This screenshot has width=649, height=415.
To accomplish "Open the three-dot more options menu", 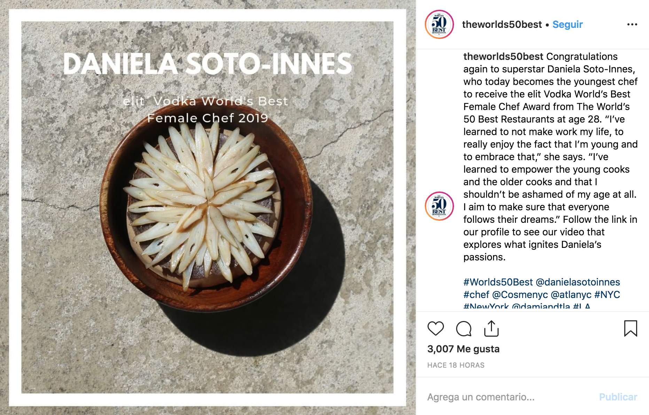I will [632, 24].
